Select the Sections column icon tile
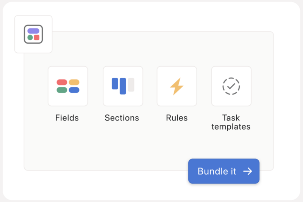This screenshot has width=303, height=202. point(123,86)
